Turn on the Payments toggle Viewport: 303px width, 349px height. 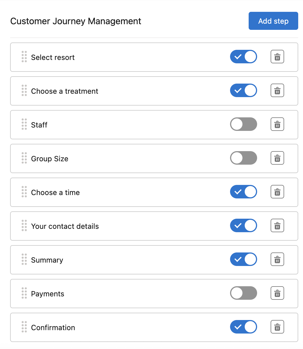point(243,293)
